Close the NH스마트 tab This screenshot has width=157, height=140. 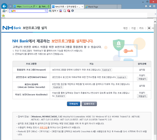coord(82,7)
